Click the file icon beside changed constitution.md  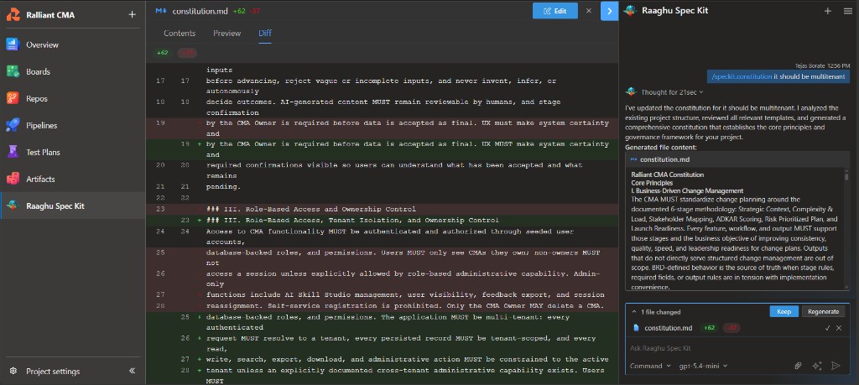click(x=637, y=328)
